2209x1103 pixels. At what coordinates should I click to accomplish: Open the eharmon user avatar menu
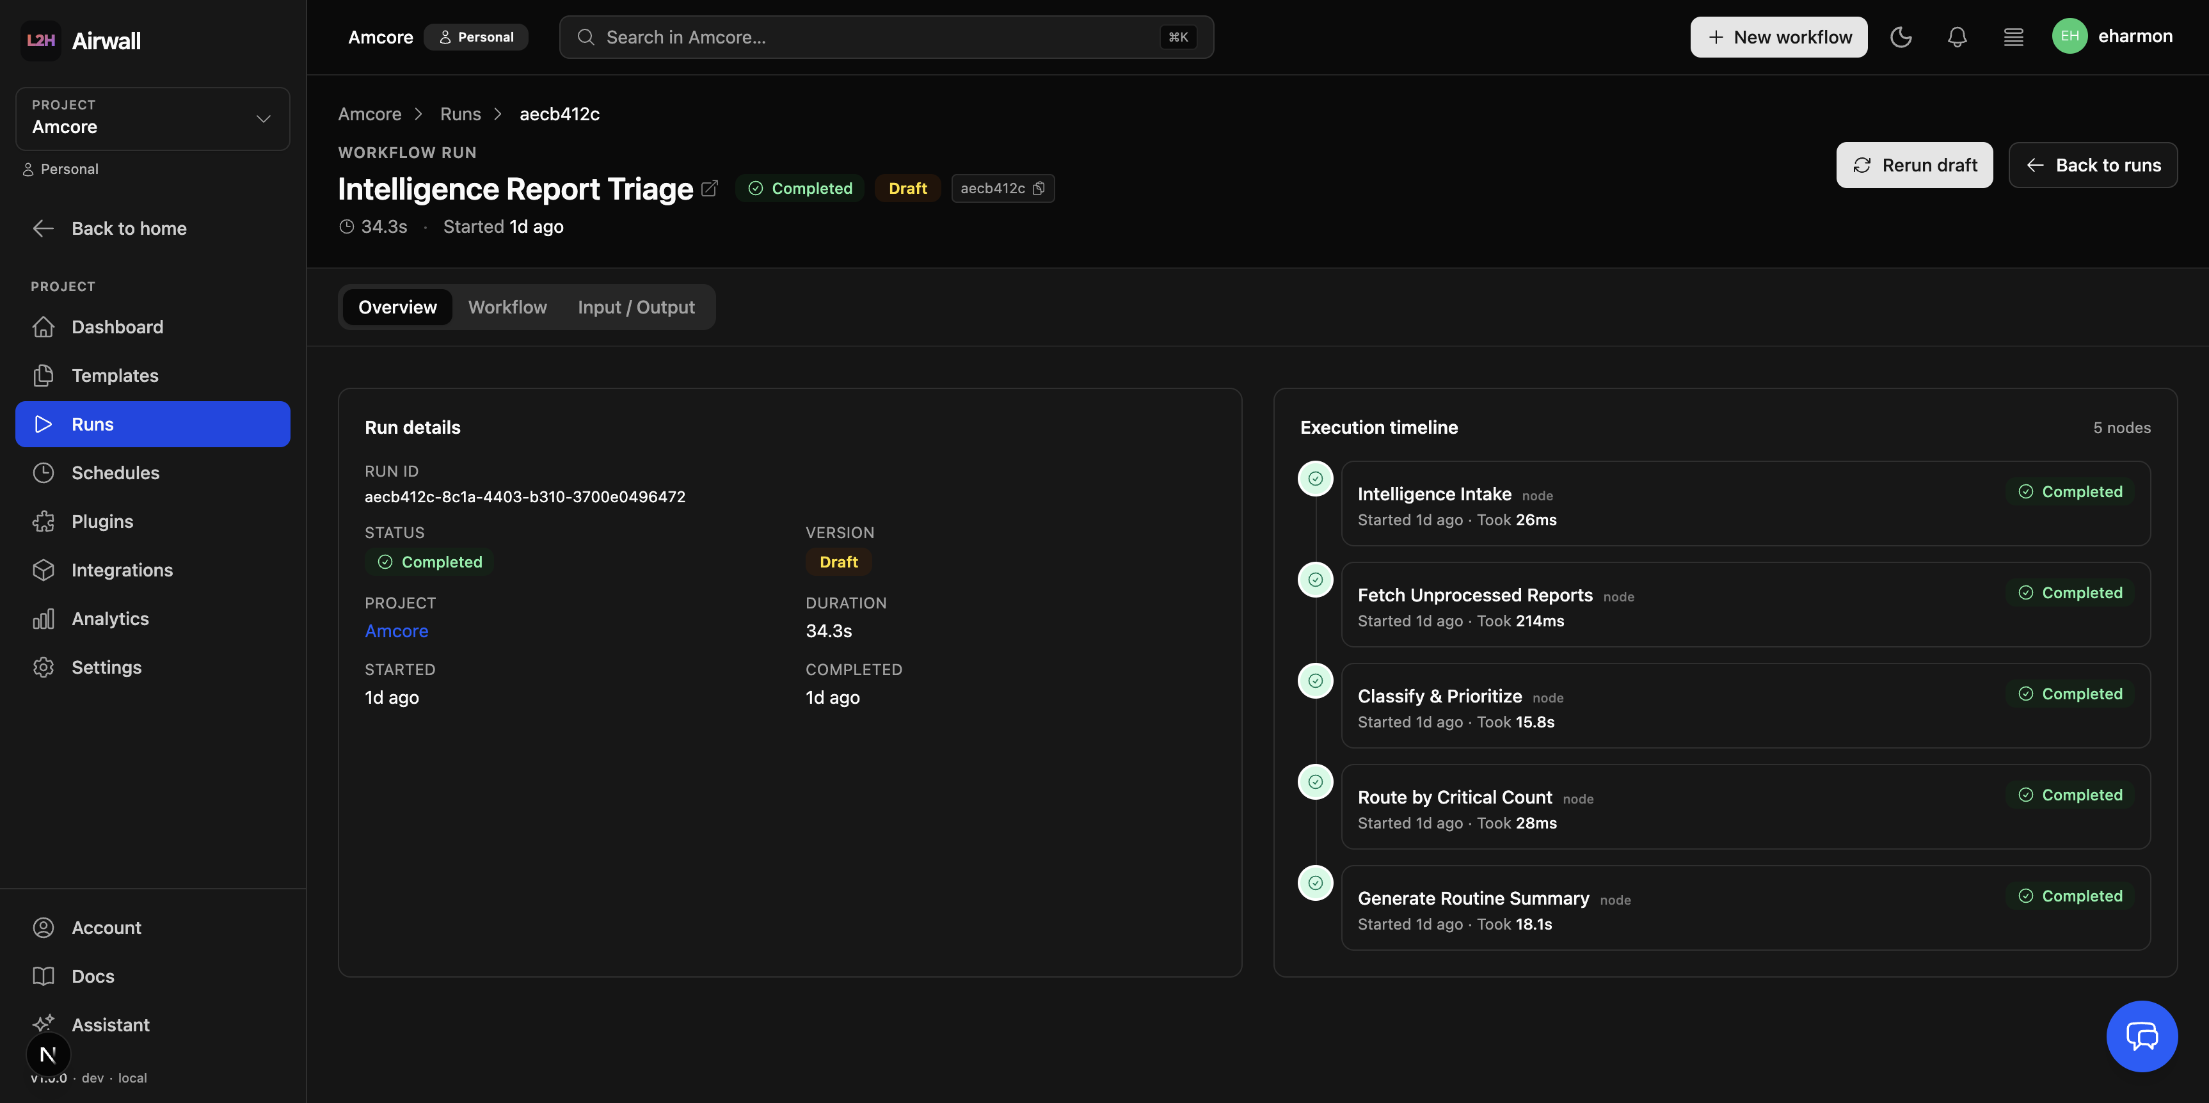2112,36
